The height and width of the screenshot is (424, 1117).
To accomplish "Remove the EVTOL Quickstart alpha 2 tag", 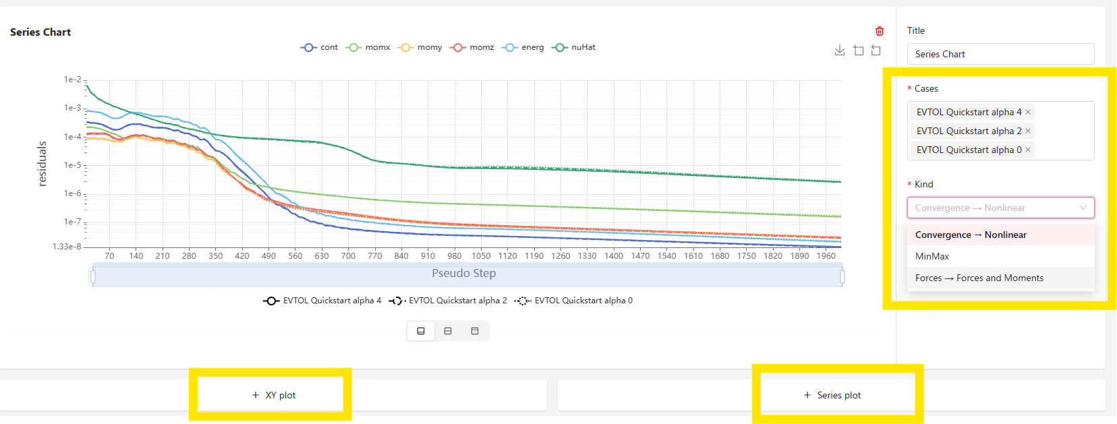I will pyautogui.click(x=1028, y=131).
